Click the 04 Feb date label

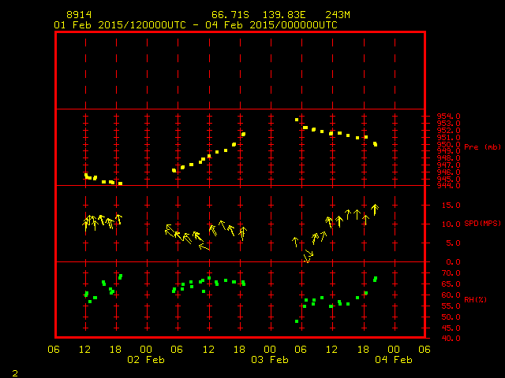click(394, 359)
